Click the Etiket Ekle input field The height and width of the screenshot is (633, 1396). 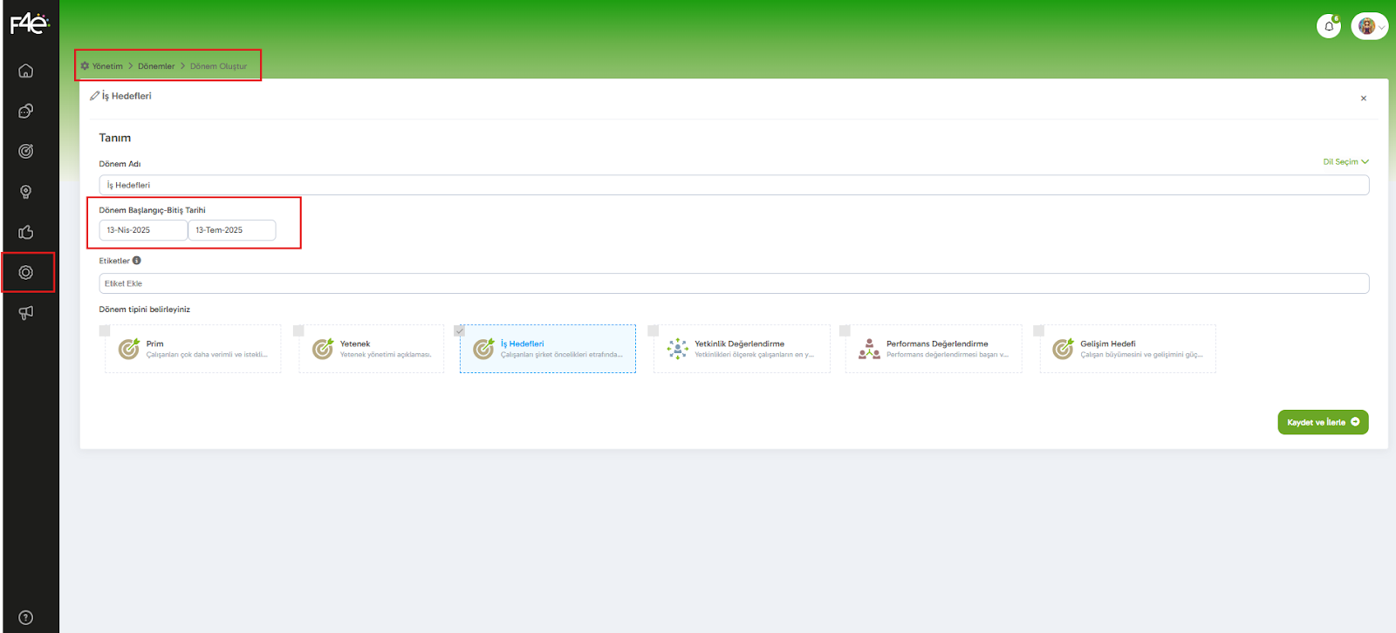pos(733,283)
